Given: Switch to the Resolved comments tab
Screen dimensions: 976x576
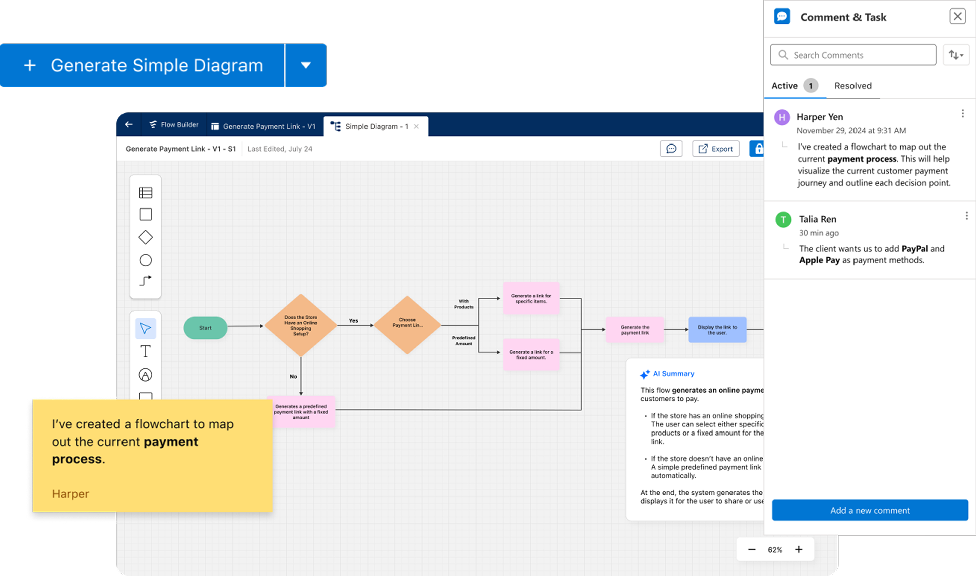Looking at the screenshot, I should click(x=853, y=86).
